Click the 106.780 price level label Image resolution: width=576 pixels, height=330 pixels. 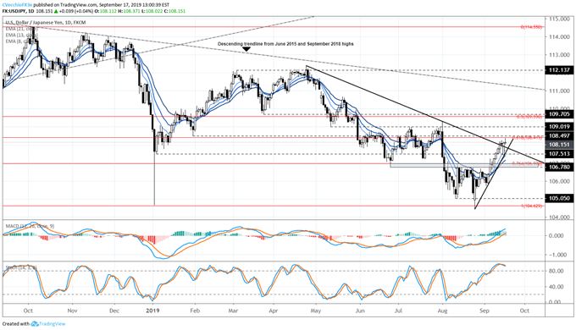(x=559, y=167)
